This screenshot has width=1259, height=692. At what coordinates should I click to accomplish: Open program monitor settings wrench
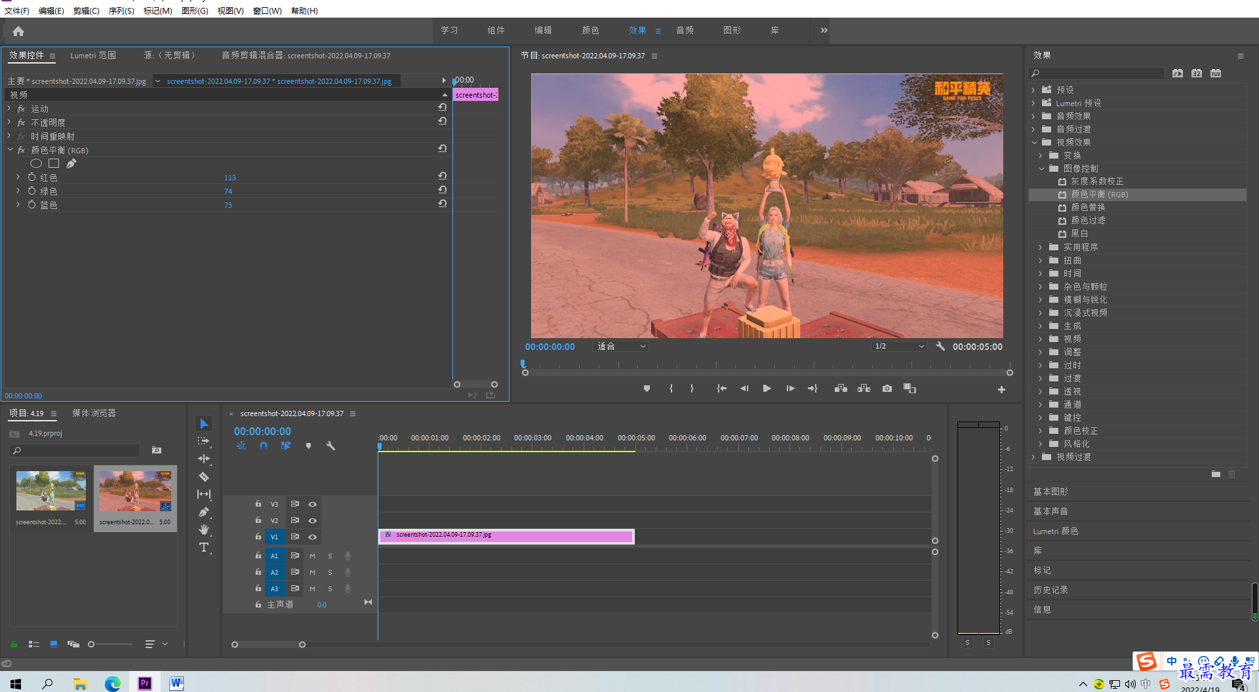click(x=940, y=347)
